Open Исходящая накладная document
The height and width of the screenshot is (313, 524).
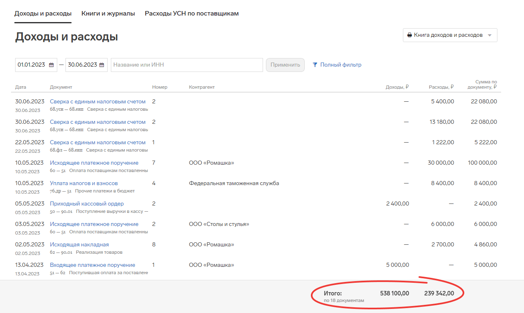pyautogui.click(x=79, y=244)
